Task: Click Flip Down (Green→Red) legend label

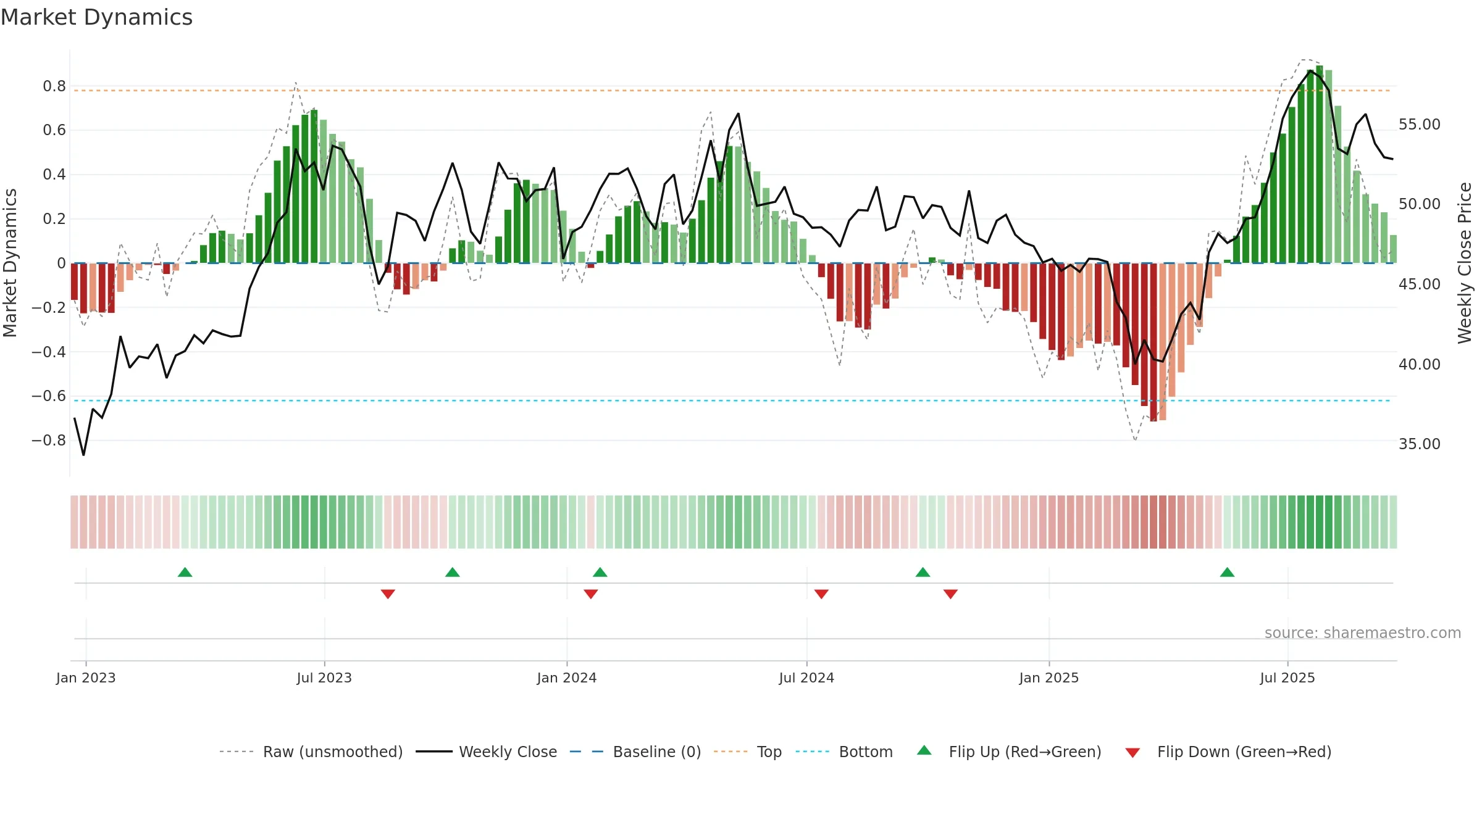Action: [x=1244, y=752]
